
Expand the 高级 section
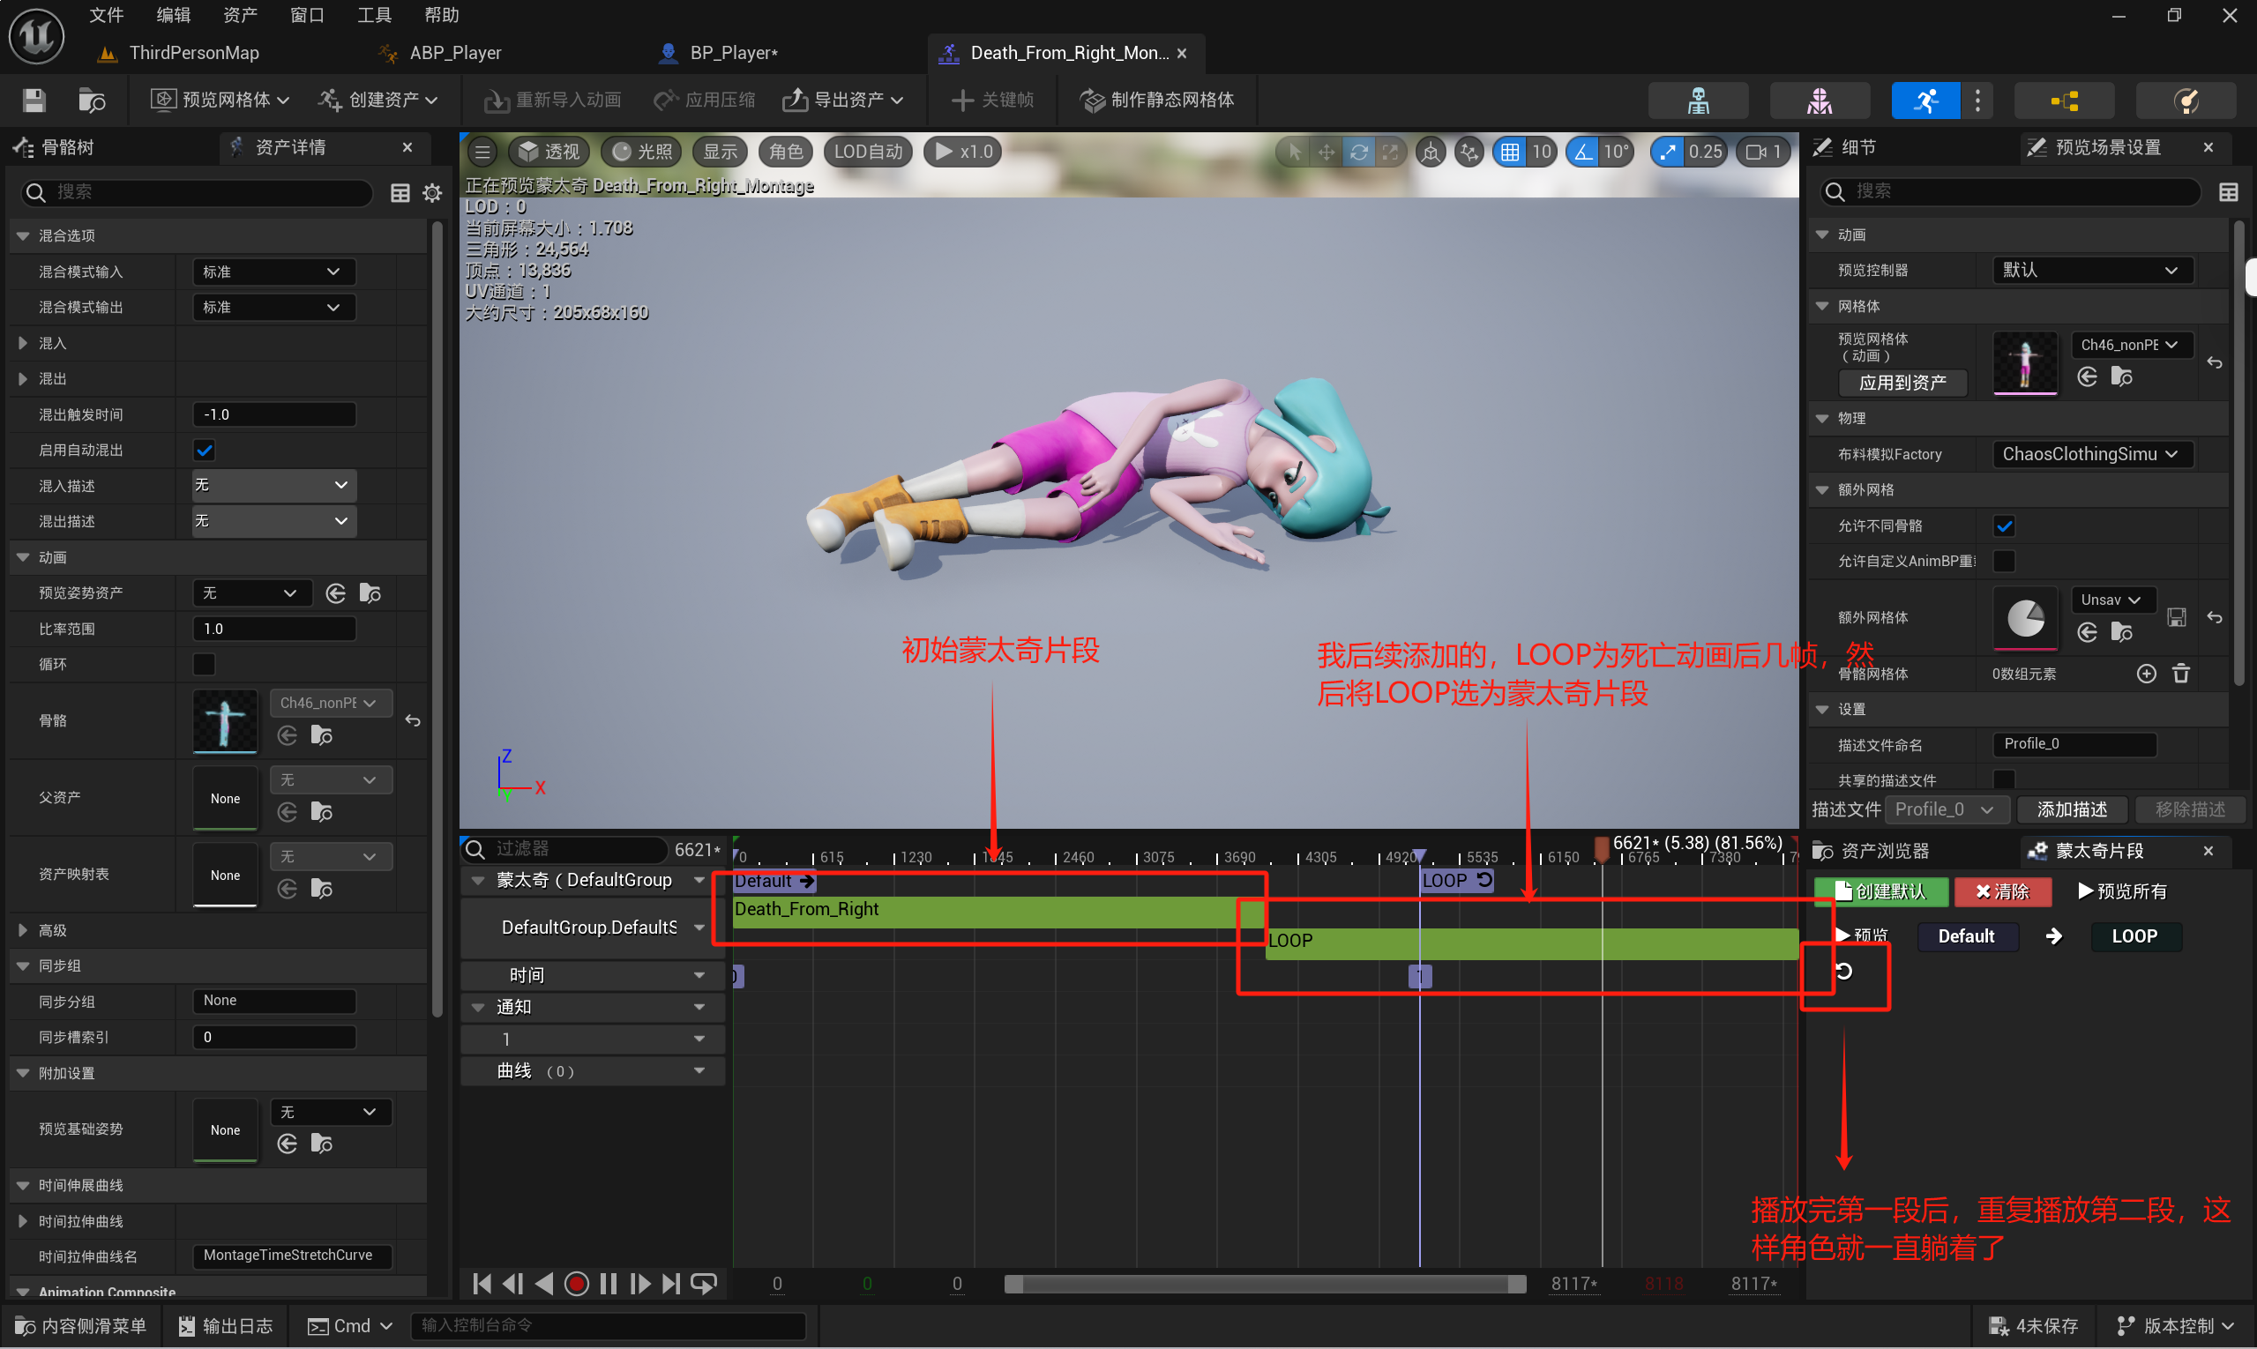[23, 931]
